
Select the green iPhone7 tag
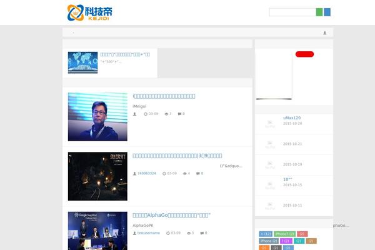(284, 234)
